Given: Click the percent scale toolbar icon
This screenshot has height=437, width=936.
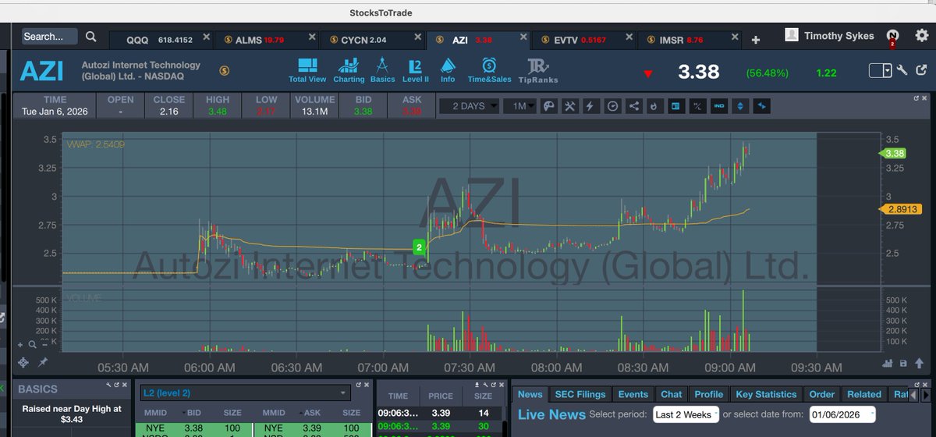Looking at the screenshot, I should coord(697,106).
